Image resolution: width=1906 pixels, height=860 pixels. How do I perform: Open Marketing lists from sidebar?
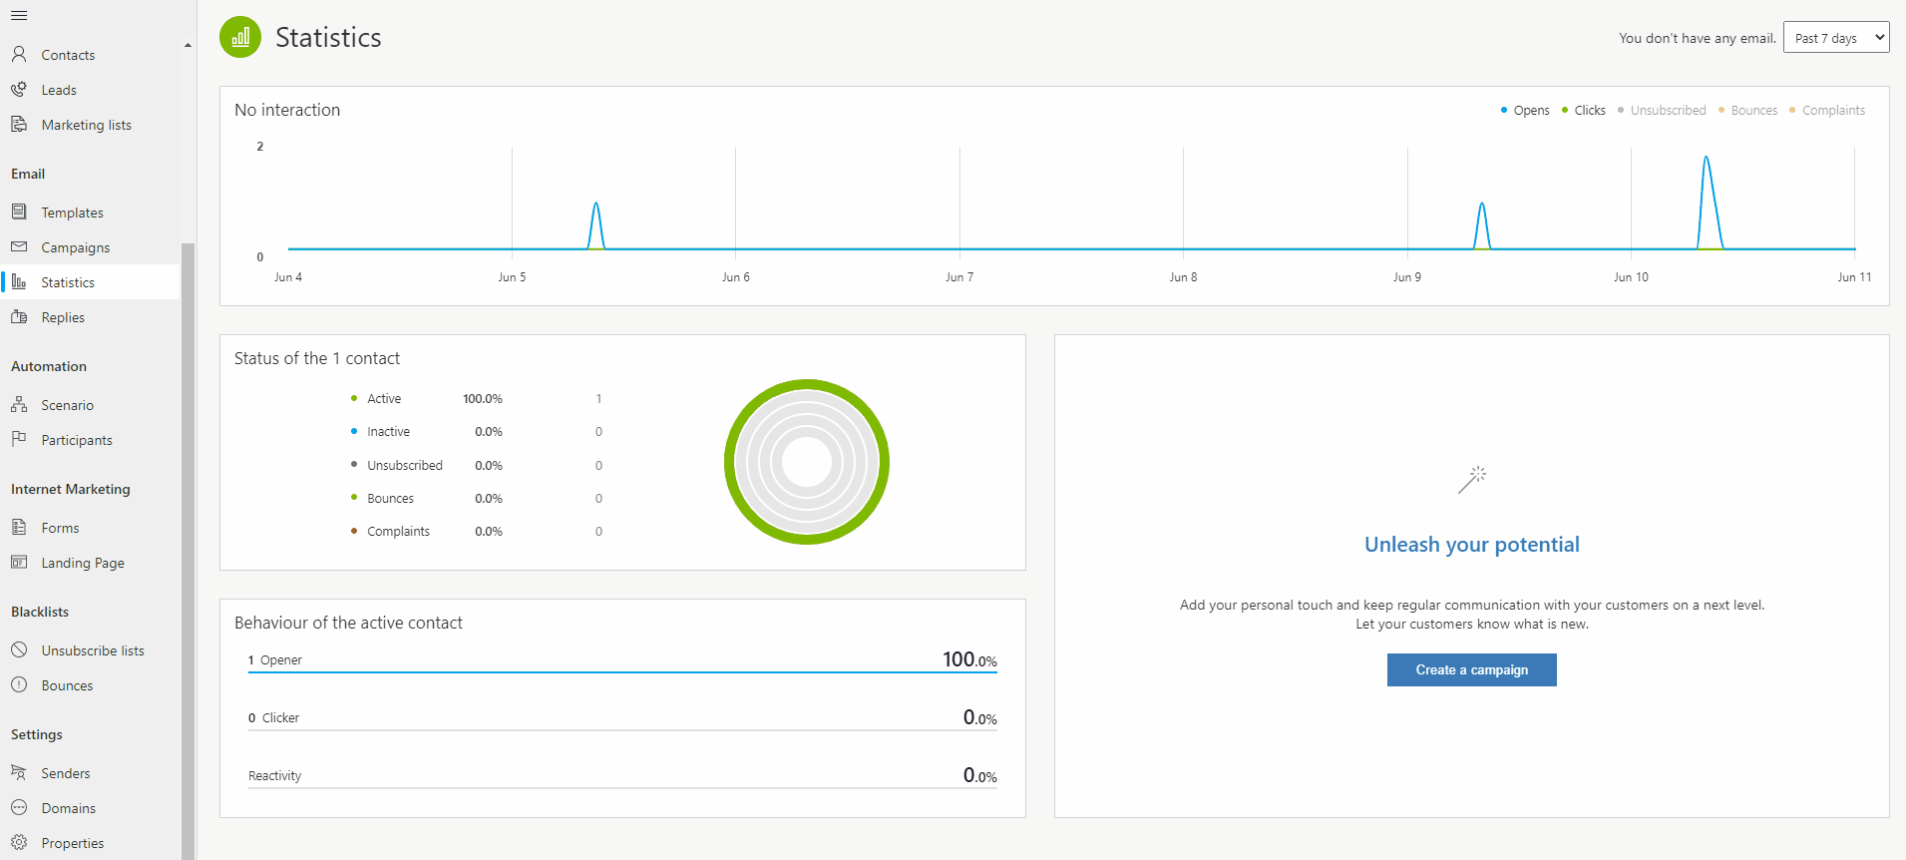(x=86, y=125)
